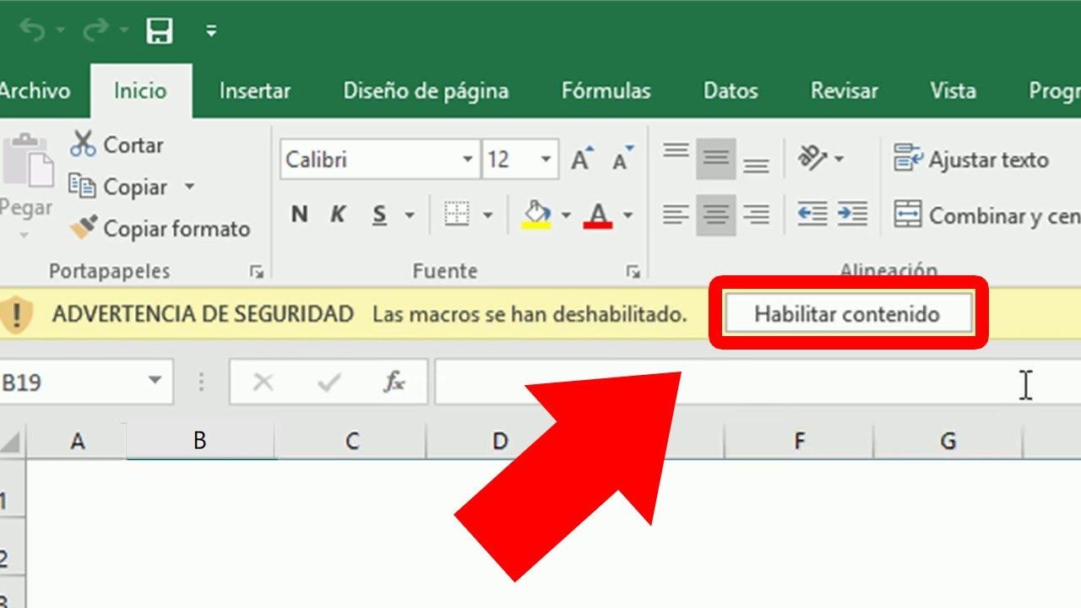
Task: Open the Portapapeles dialog launcher arrow
Action: (257, 272)
